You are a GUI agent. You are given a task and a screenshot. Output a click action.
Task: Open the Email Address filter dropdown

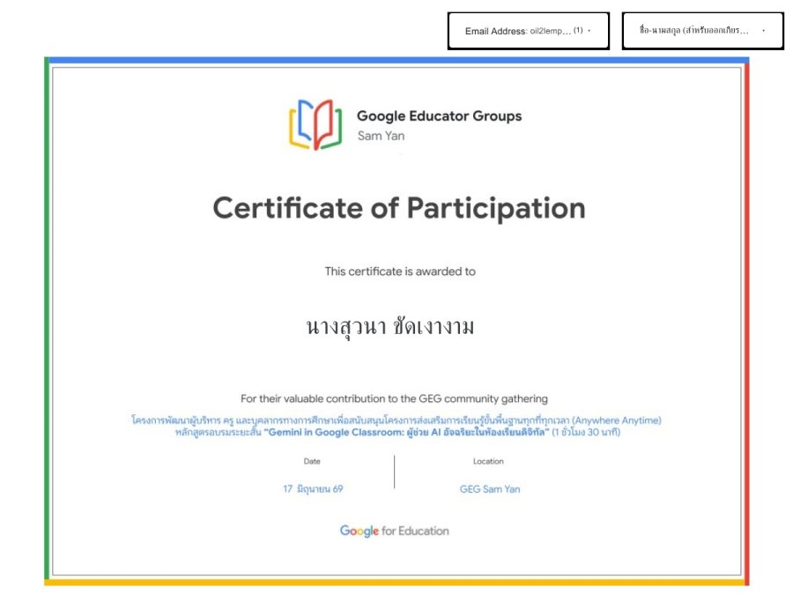coord(528,31)
